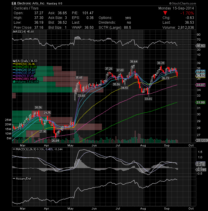Click the green 31.89 tag on price axis
208x211 pixels.
(x=201, y=103)
